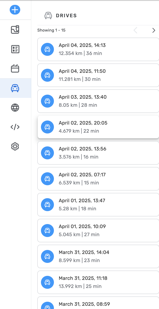Open the settings gear icon
Viewport: 159px width, 309px height.
click(x=15, y=147)
